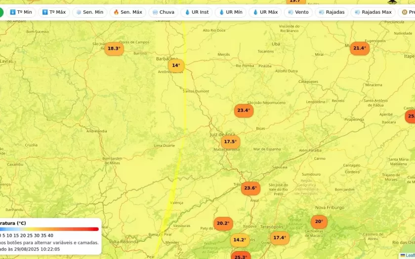Switch to the Tº Máx layer
Viewport: 415px width, 259px height.
coord(54,12)
